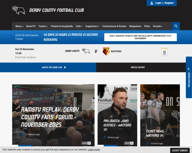Click the countdown timer remaining text
This screenshot has width=192, height=153.
click(x=71, y=37)
